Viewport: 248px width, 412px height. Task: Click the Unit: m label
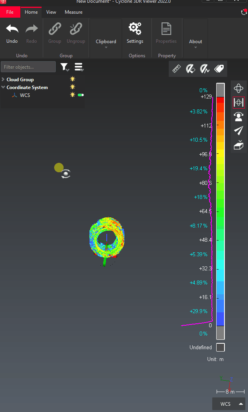[x=215, y=359]
